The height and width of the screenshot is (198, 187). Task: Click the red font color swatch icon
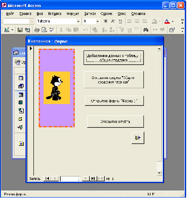point(167,22)
